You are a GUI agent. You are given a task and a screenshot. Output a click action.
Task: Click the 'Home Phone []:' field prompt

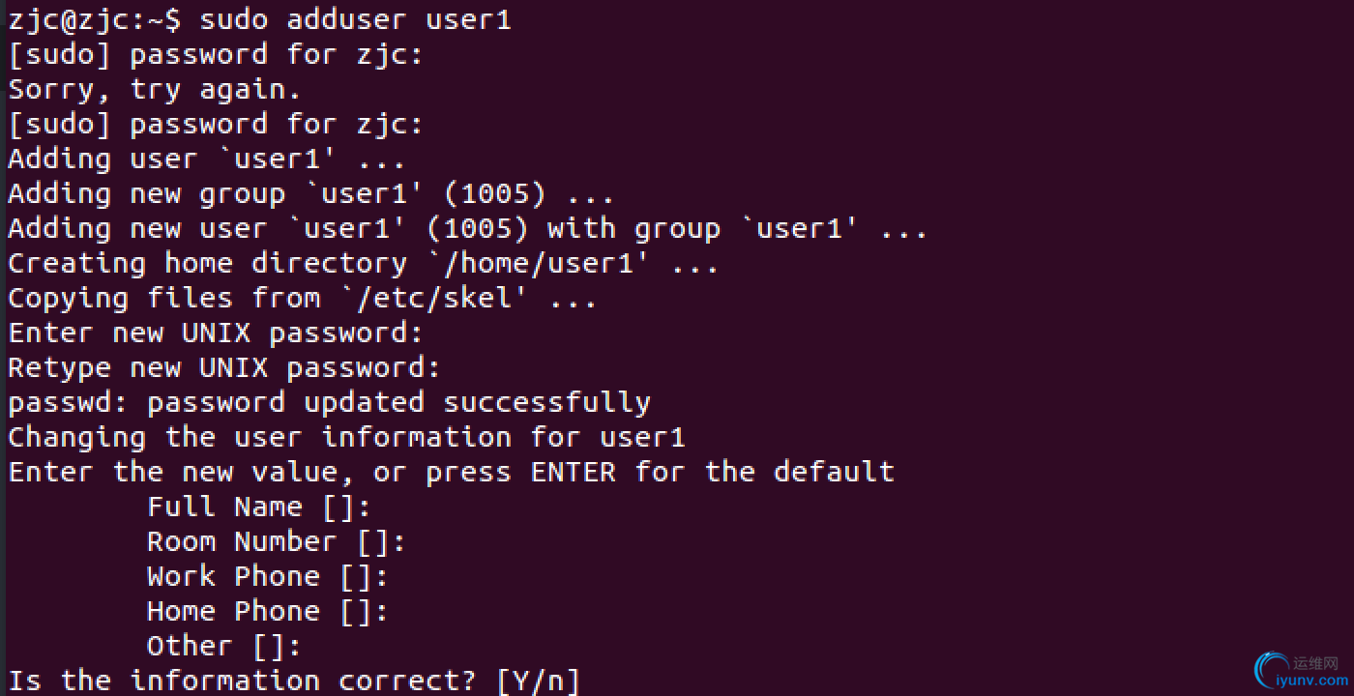coord(268,612)
